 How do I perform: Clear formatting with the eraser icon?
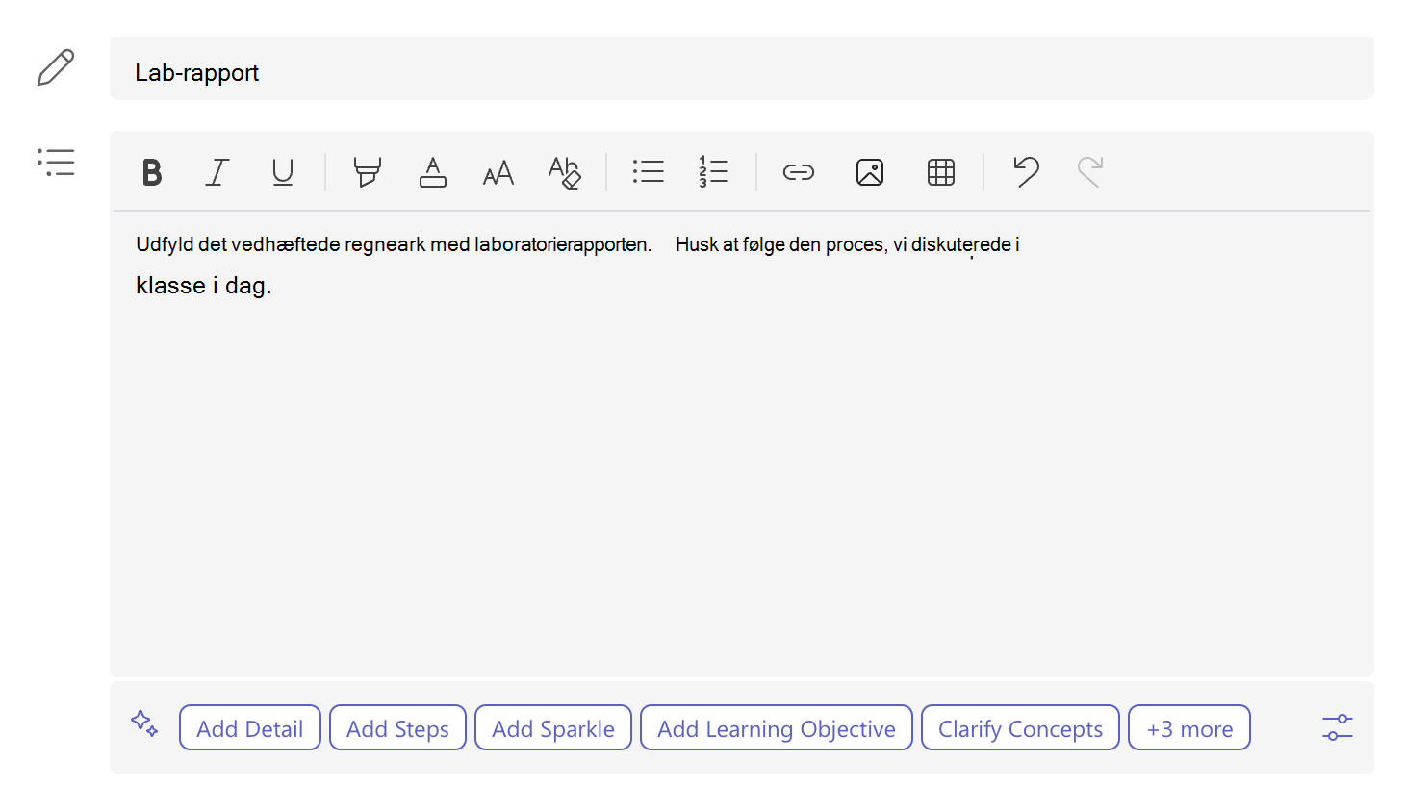(564, 173)
